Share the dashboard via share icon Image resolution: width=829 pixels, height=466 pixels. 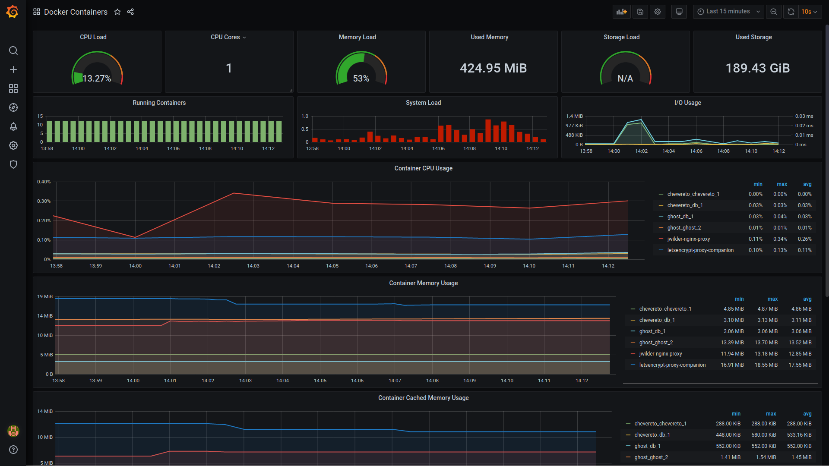[x=131, y=12]
